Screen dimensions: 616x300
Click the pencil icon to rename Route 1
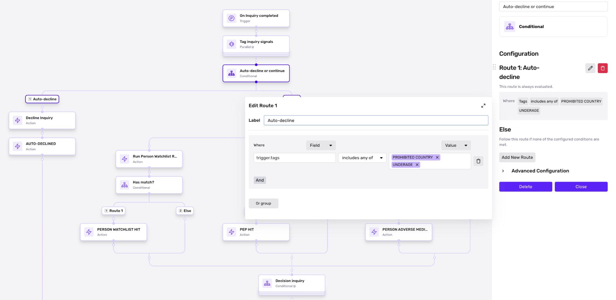click(590, 68)
